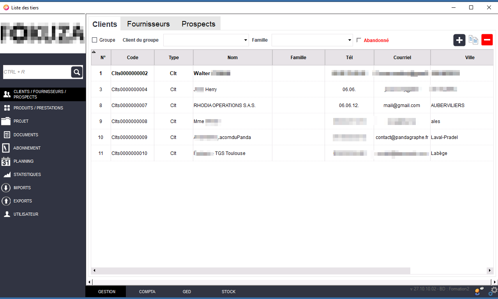Click the AUBERVILIERS city cell
498x299 pixels.
tap(462, 106)
